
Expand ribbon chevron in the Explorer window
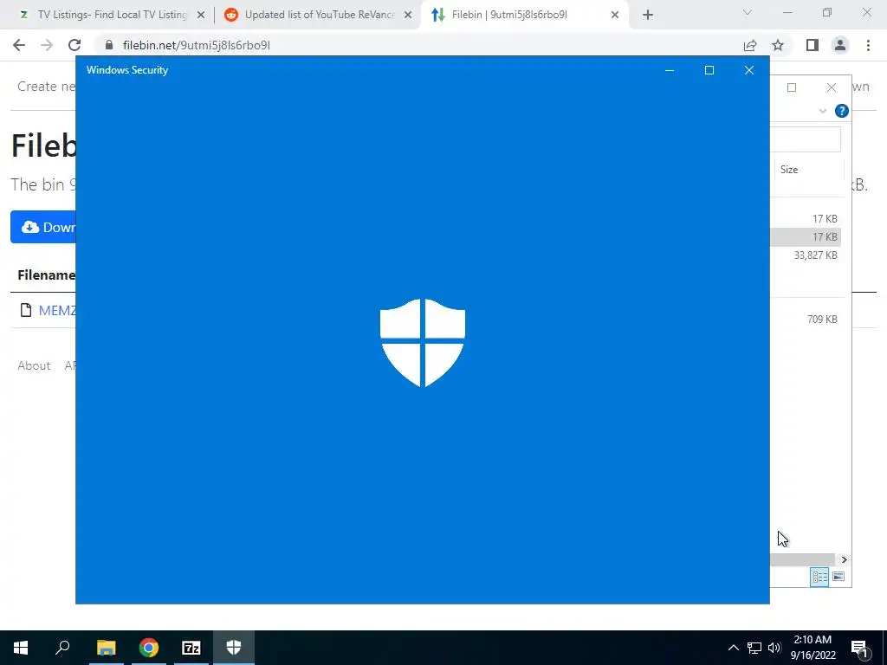point(823,111)
